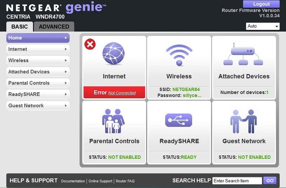Open the Online Support link
The height and width of the screenshot is (188, 286).
point(100,181)
